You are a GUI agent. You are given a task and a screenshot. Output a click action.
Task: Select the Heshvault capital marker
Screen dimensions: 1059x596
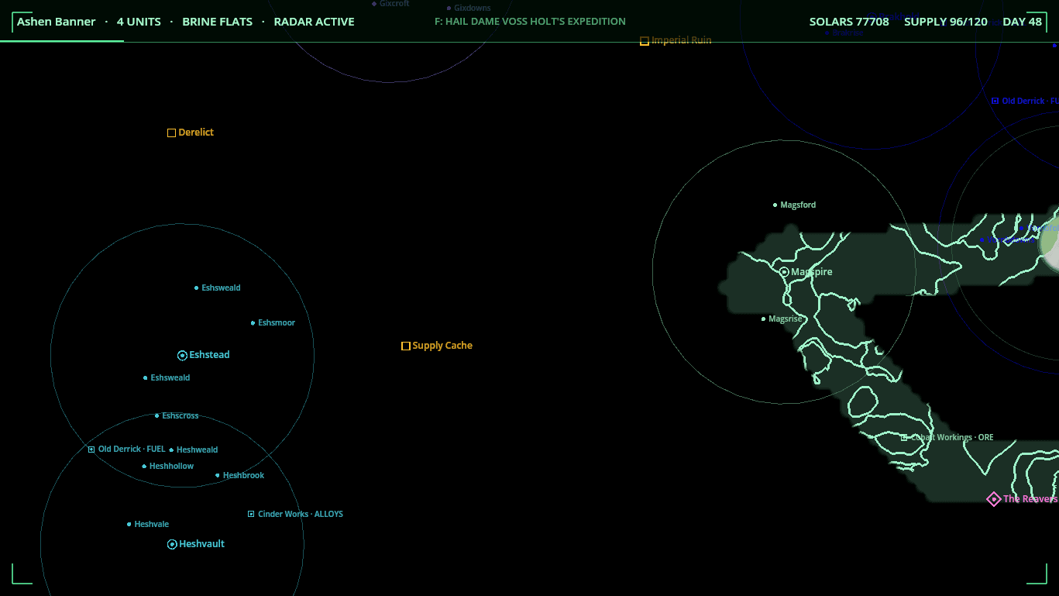[x=172, y=545]
